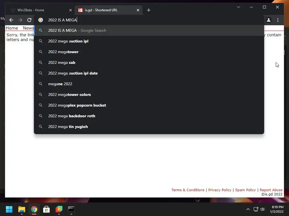Click the network icon in system tray
This screenshot has height=216, width=289.
[256, 209]
